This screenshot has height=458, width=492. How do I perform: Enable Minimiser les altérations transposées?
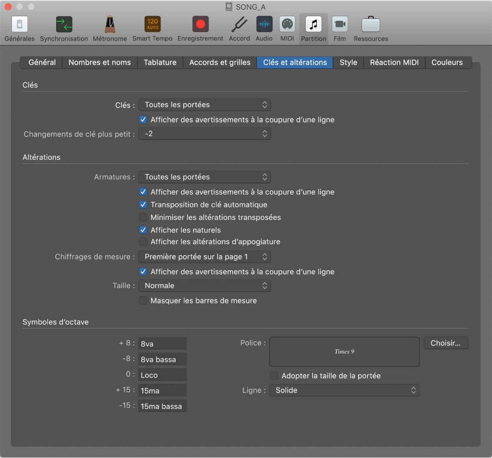coord(143,217)
